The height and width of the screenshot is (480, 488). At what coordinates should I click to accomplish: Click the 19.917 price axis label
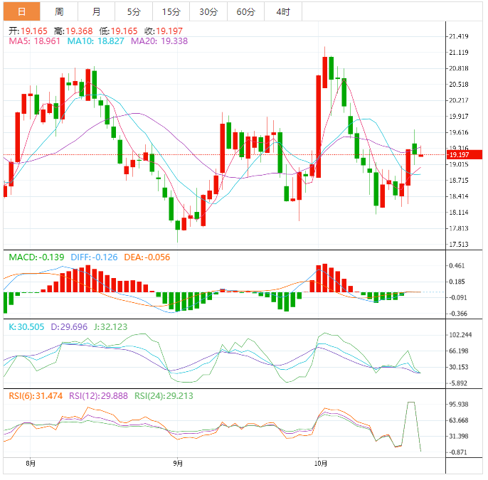[x=459, y=117]
